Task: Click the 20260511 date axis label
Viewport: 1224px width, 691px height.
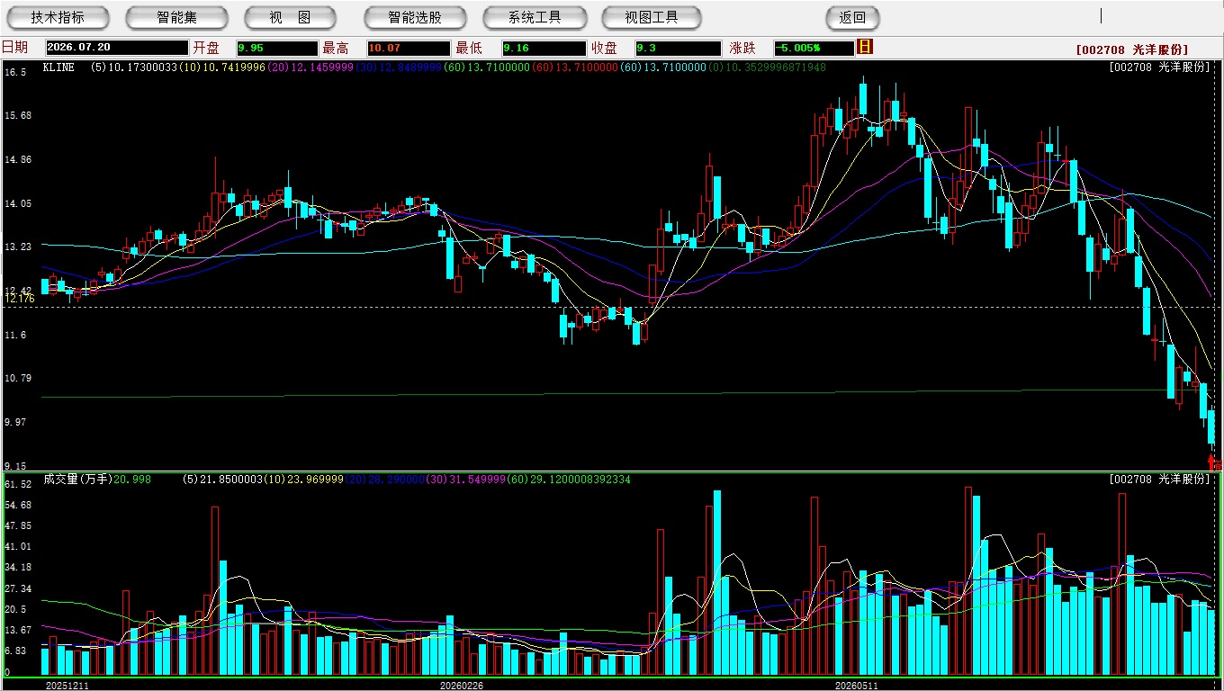Action: 856,686
